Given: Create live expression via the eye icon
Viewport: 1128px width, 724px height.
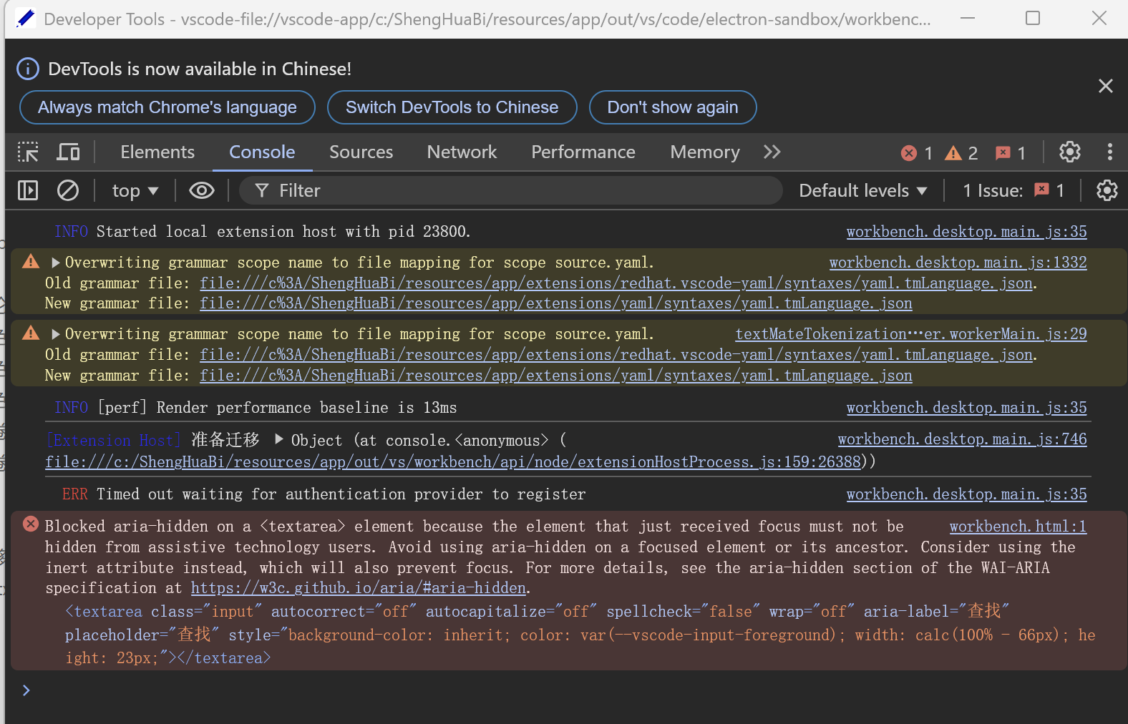Looking at the screenshot, I should pyautogui.click(x=201, y=190).
